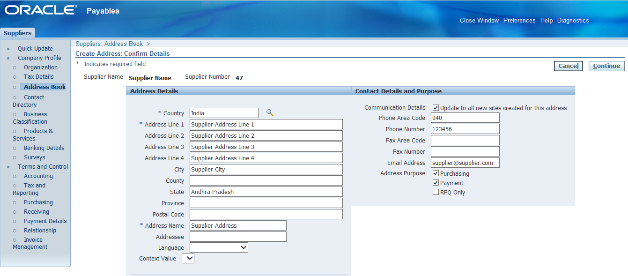Screen dimensions: 628x276
Task: Expand the Context Value dropdown
Action: 187,258
